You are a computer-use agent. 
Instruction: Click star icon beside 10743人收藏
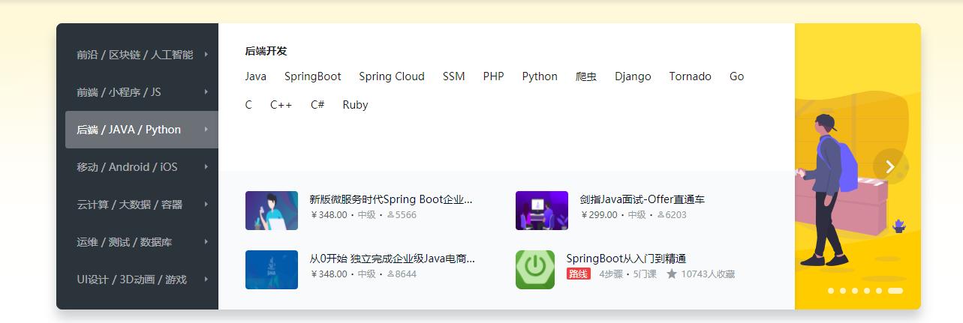point(672,274)
